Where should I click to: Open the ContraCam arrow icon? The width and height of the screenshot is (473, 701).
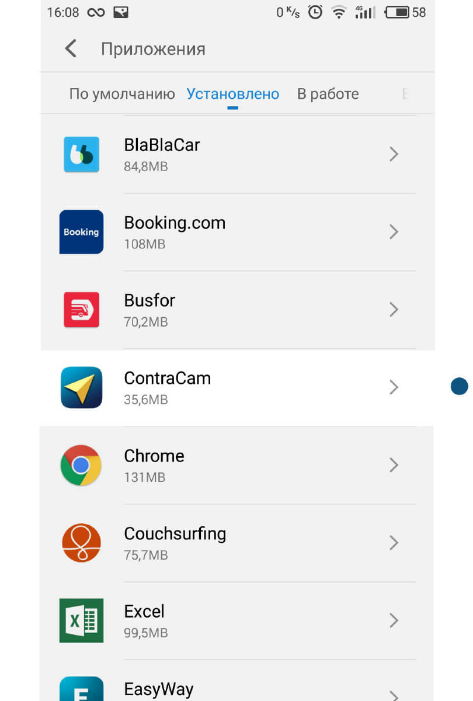point(81,387)
